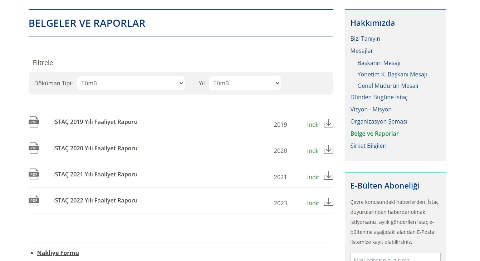The width and height of the screenshot is (480, 261).
Task: Open Şirket Bilgileri page
Action: [368, 146]
